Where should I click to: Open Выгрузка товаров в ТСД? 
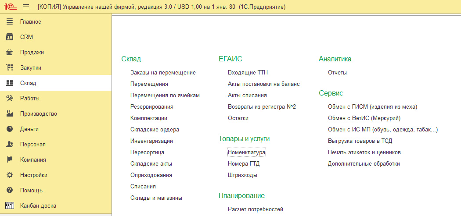360,141
